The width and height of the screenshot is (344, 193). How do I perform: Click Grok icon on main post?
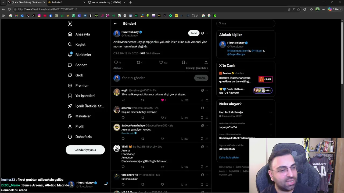(202, 33)
